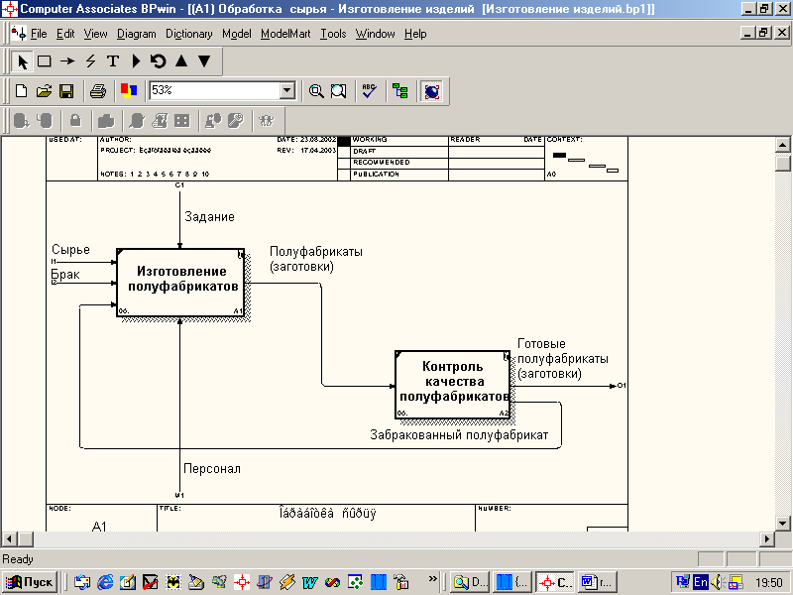Expand the quick launch overflow chevron
The width and height of the screenshot is (793, 595).
click(x=432, y=578)
